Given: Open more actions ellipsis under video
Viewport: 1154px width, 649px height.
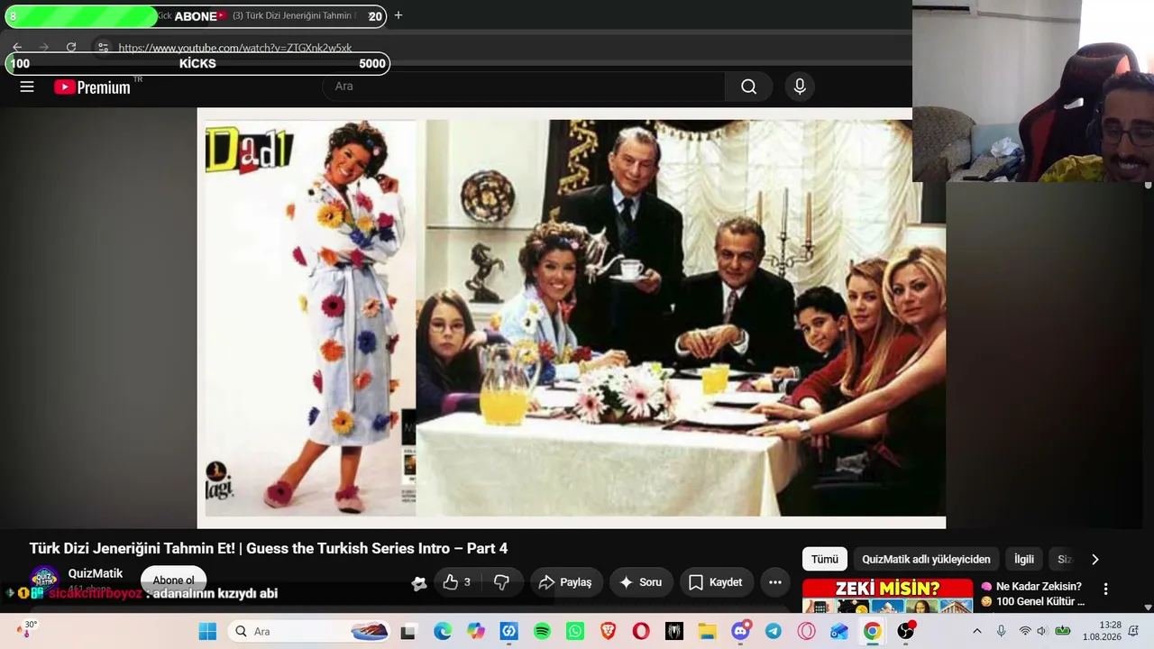Looking at the screenshot, I should tap(775, 582).
